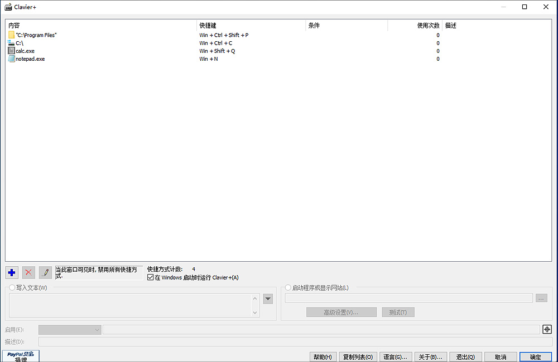Open the dropdown arrow beside the text box
This screenshot has height=362, width=558.
point(268,299)
